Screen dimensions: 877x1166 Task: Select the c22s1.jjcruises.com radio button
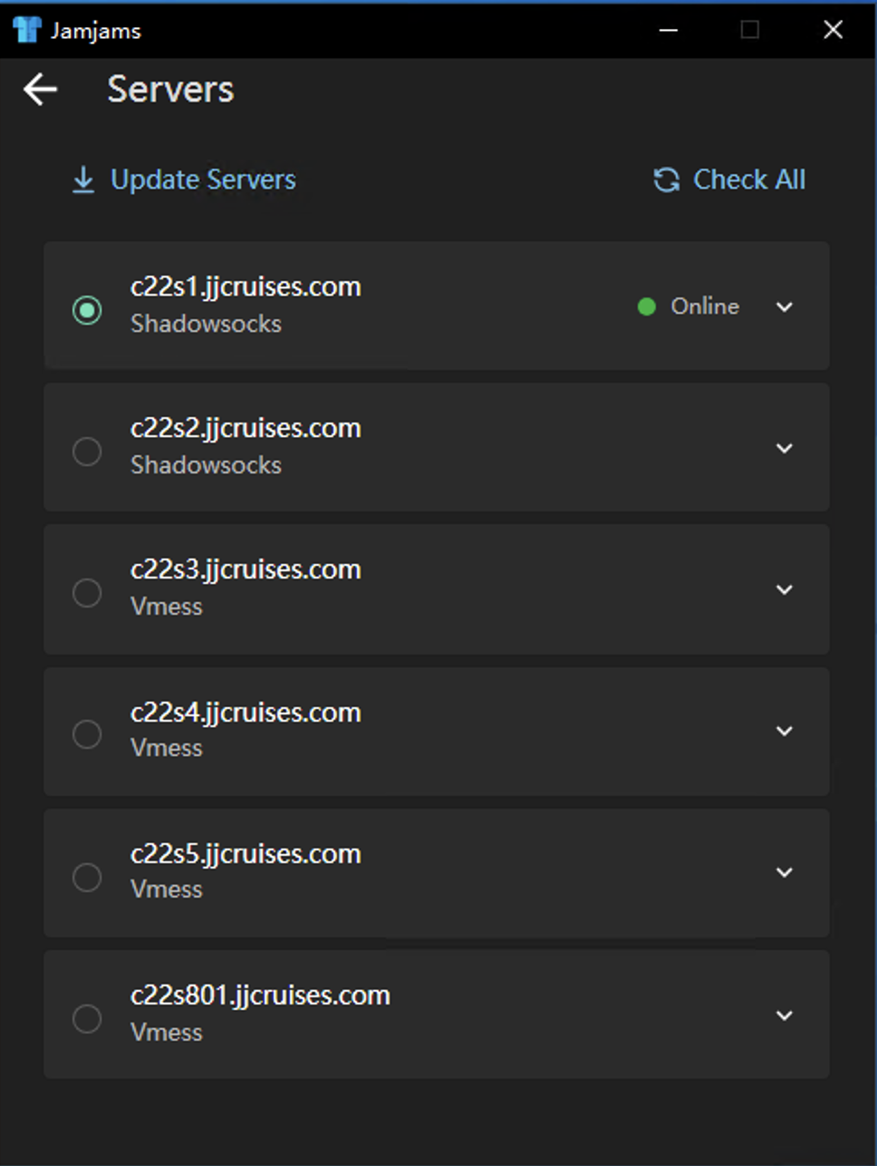coord(87,310)
